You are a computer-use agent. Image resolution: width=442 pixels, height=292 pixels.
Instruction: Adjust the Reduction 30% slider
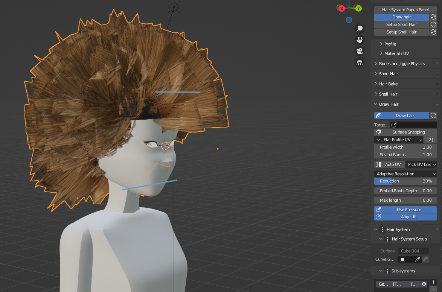[x=405, y=181]
